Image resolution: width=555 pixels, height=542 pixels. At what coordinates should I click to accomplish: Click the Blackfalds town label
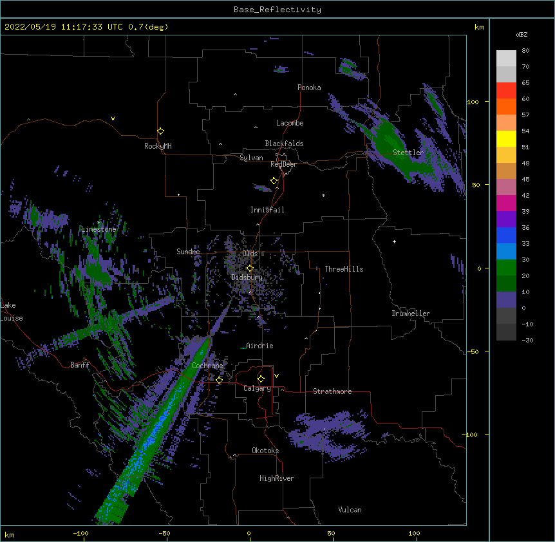tap(284, 144)
